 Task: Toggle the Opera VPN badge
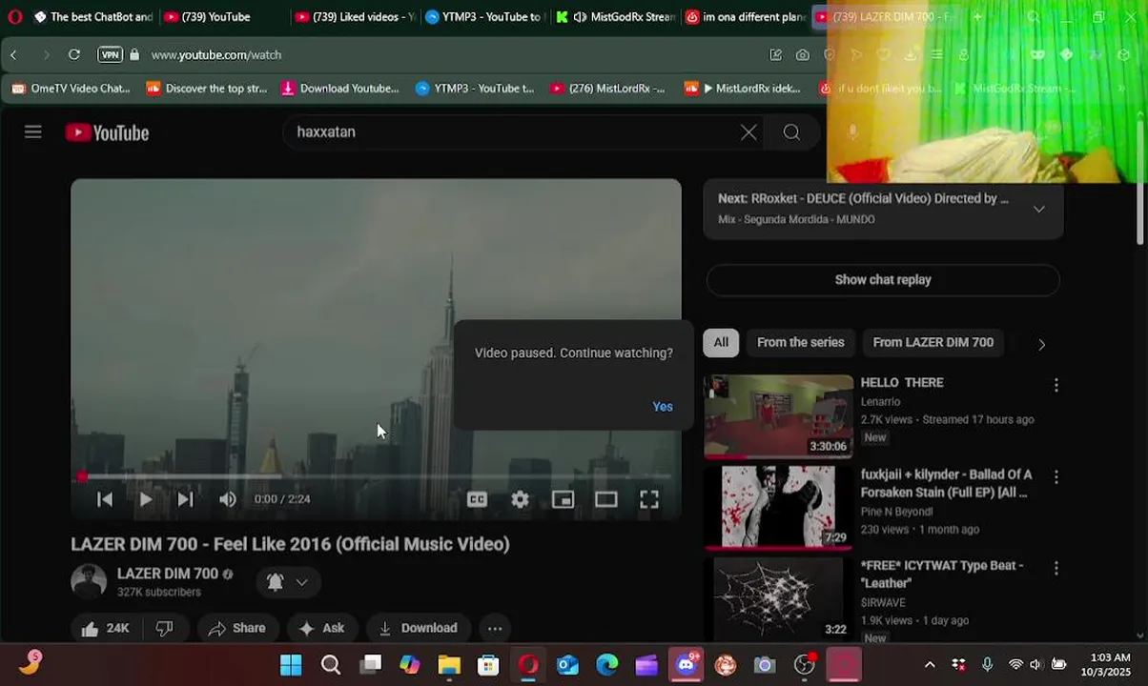point(111,55)
